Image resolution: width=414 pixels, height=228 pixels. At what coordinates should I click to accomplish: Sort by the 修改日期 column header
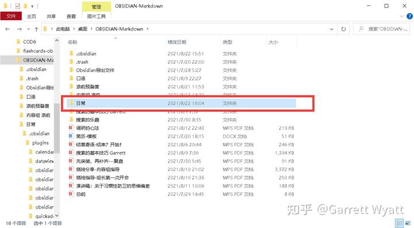tap(177, 42)
